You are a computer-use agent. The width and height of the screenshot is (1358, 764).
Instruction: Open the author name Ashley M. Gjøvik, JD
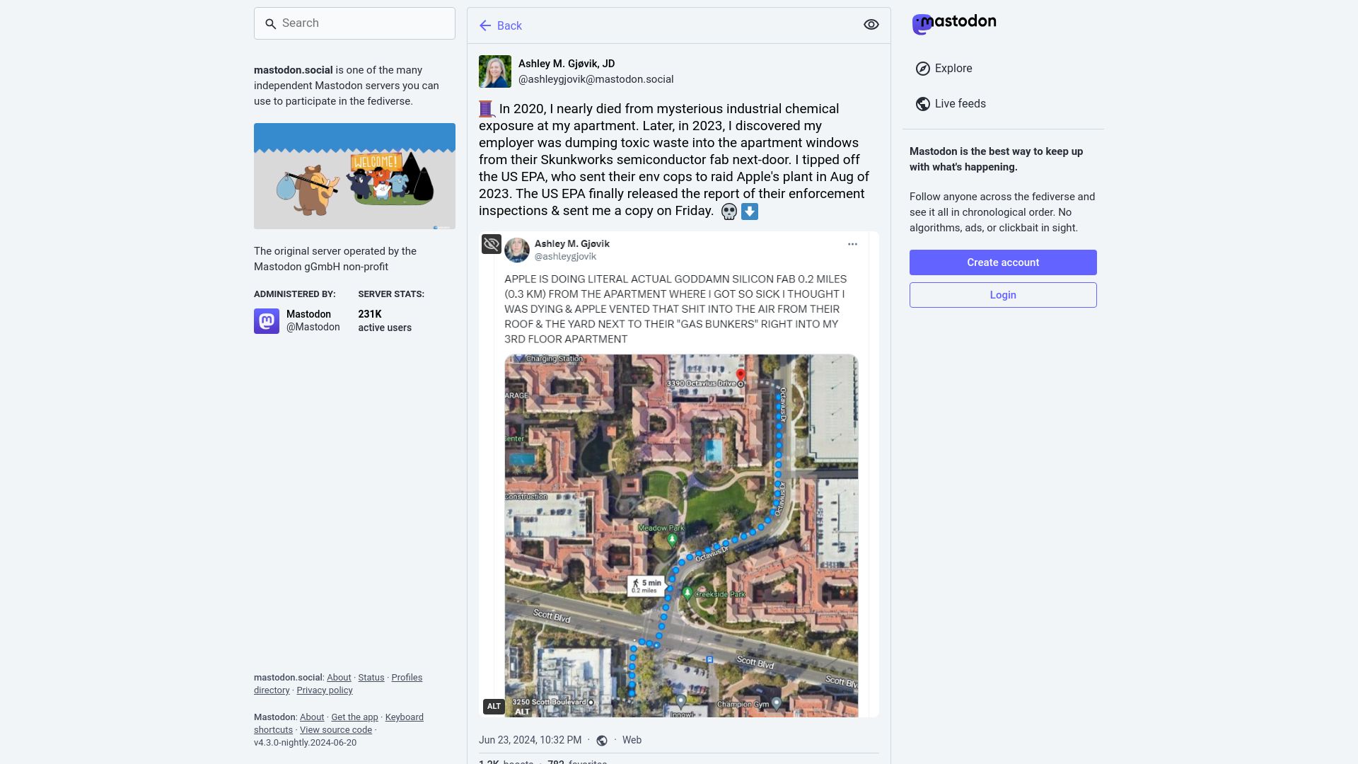point(567,64)
